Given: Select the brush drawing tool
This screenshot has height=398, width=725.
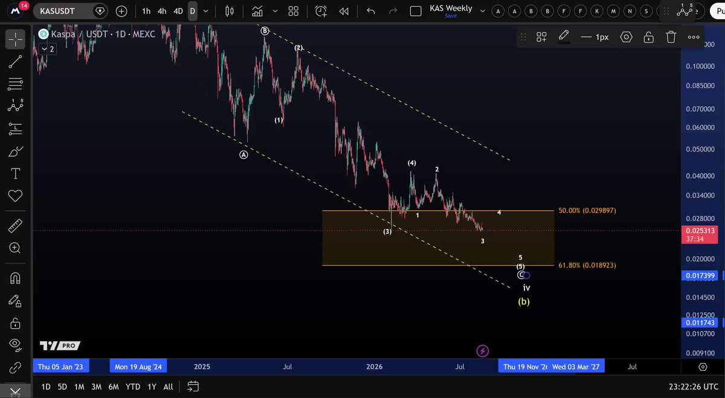Looking at the screenshot, I should point(15,152).
